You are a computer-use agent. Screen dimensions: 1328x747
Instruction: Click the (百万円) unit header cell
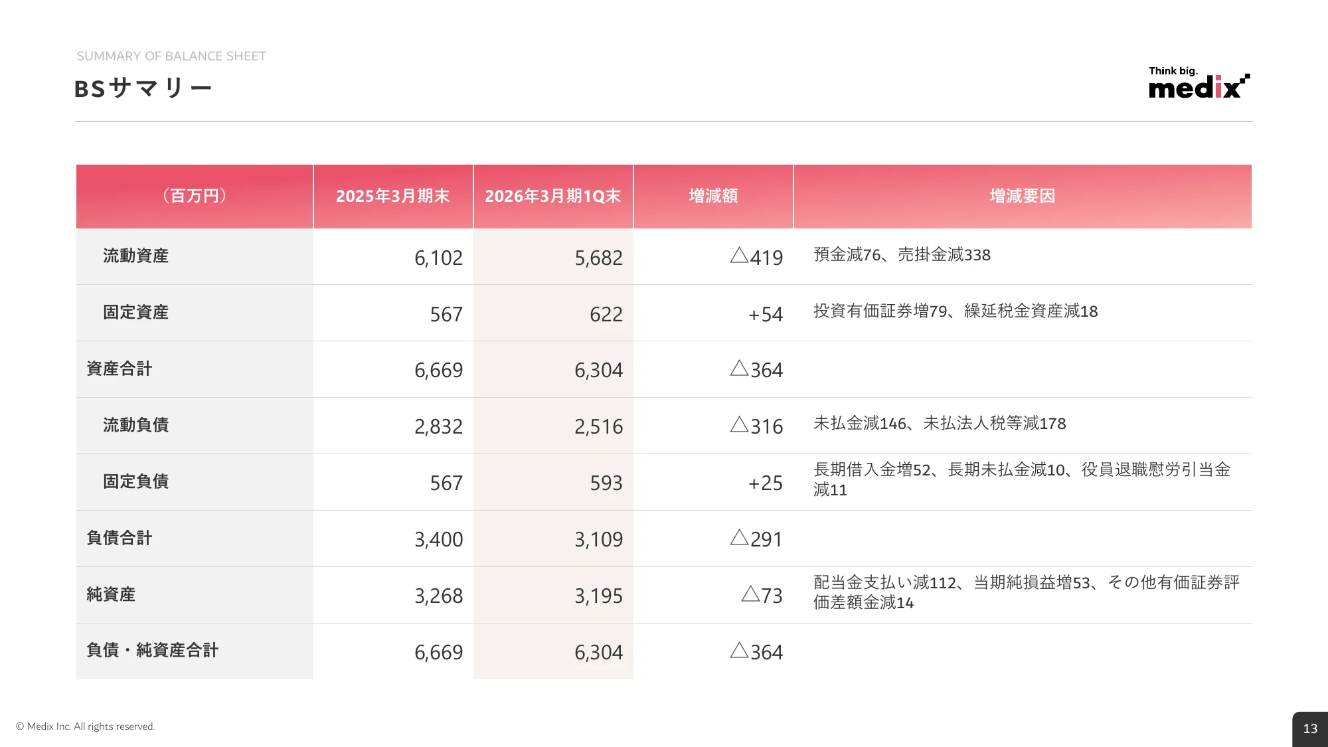pyautogui.click(x=195, y=197)
